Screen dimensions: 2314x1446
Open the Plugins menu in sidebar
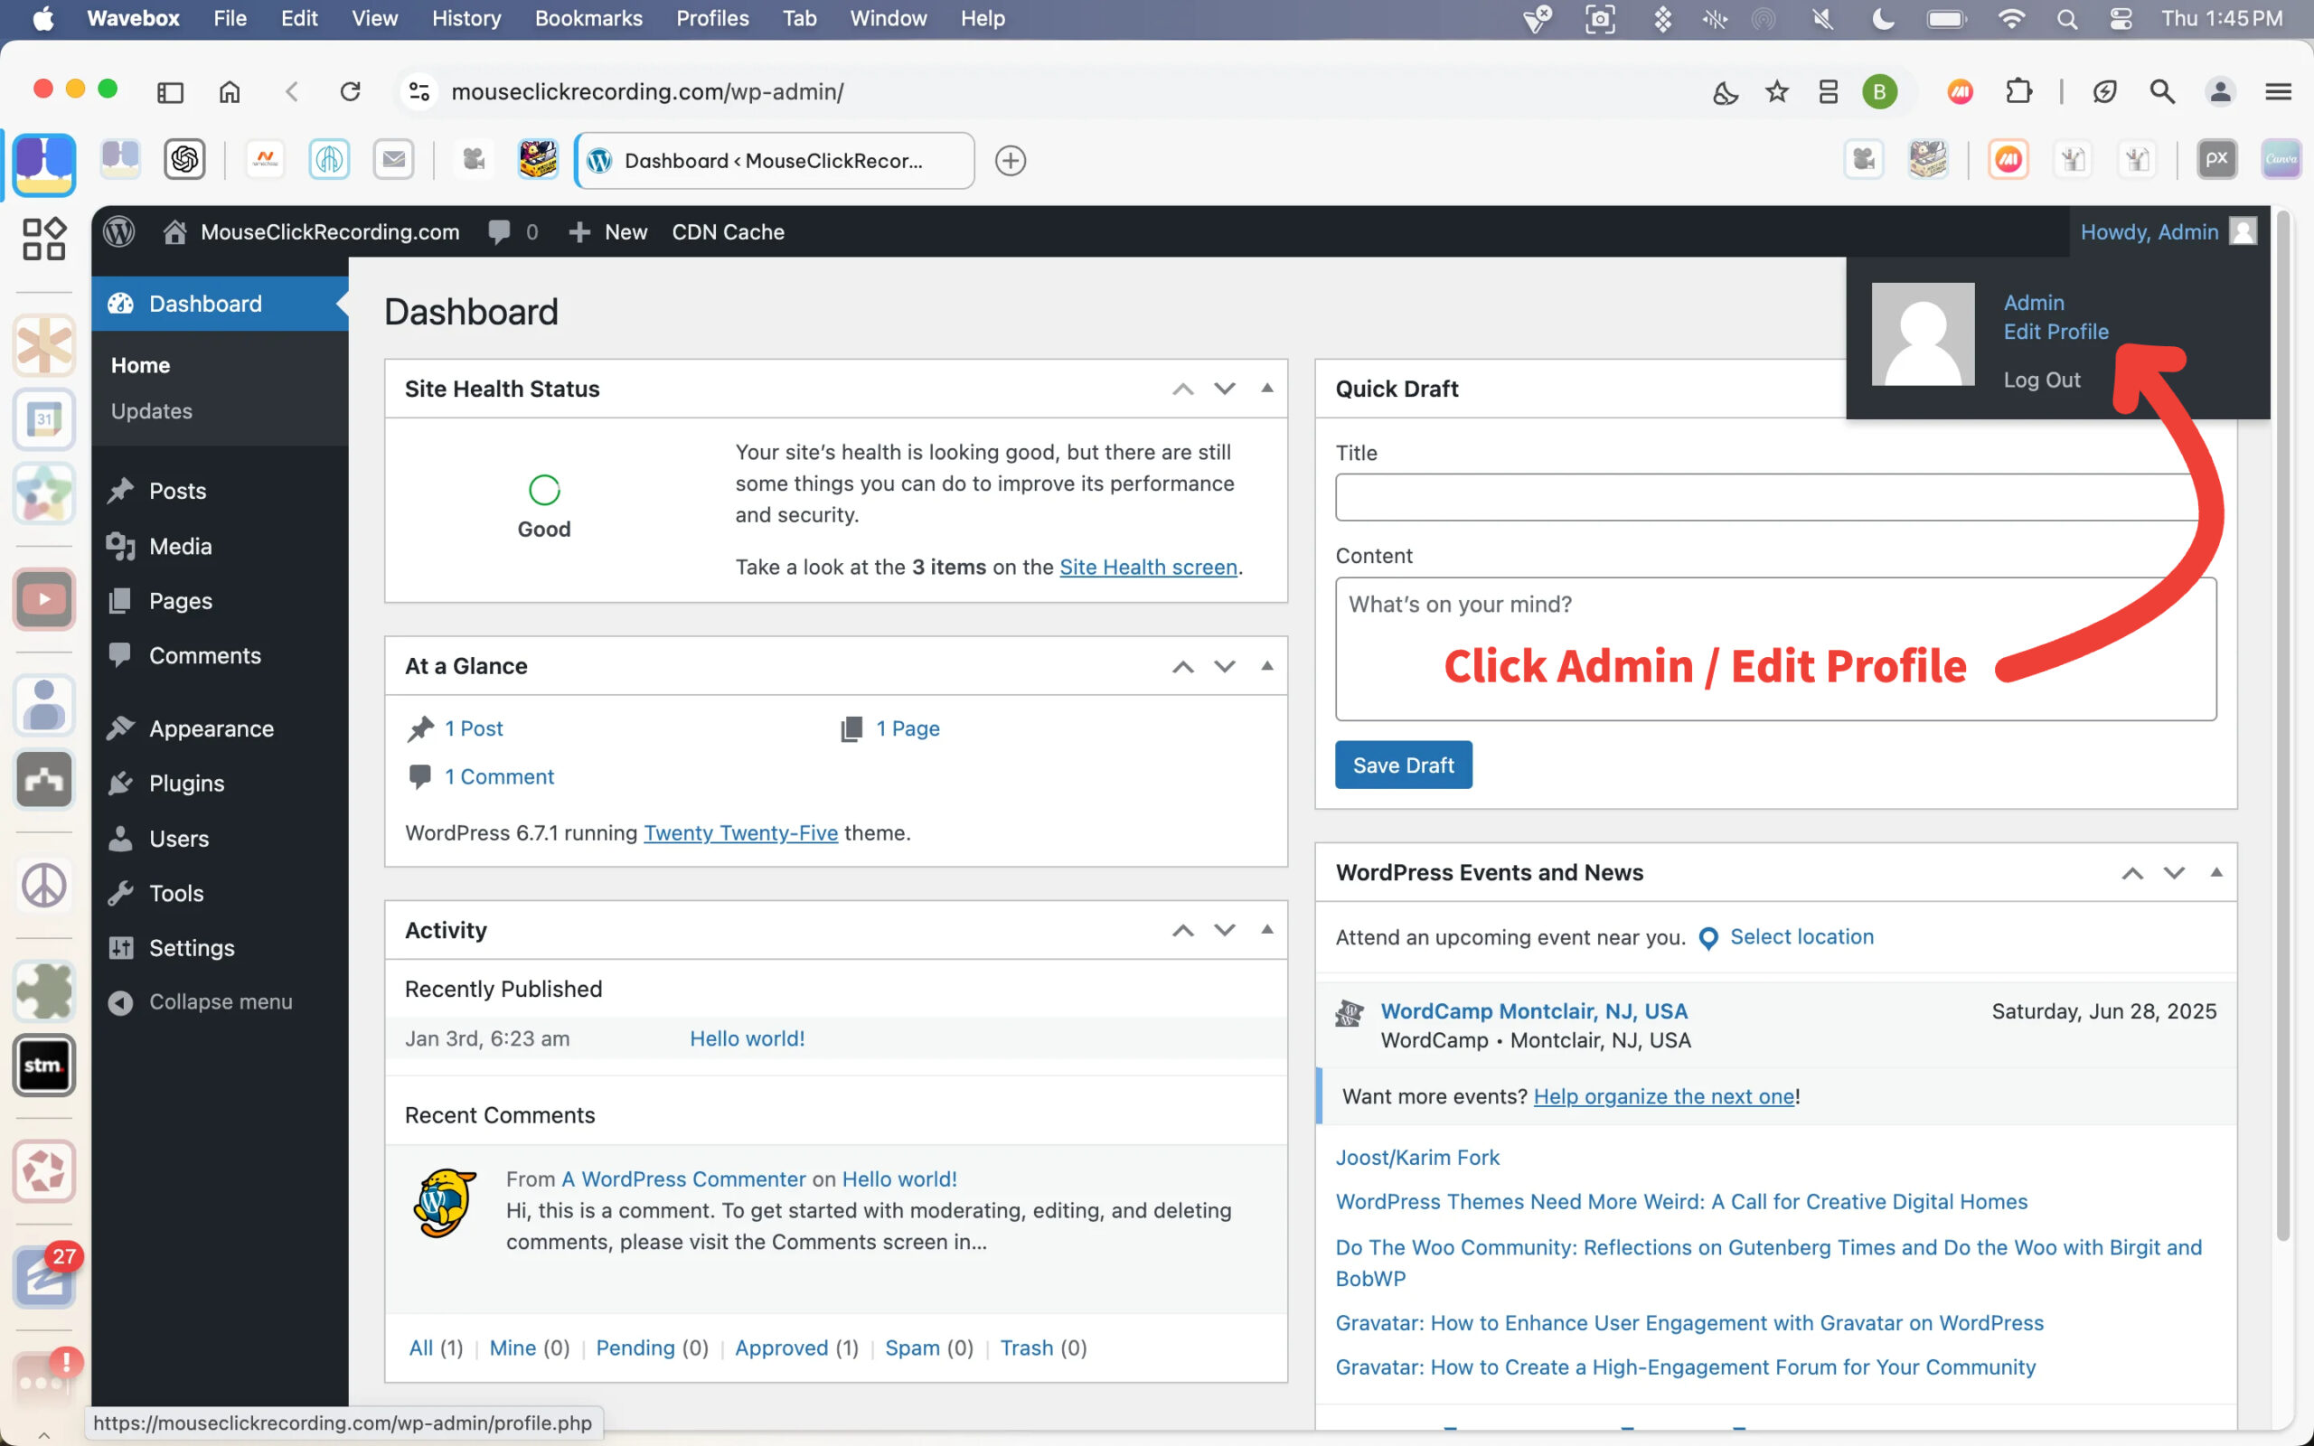point(186,784)
